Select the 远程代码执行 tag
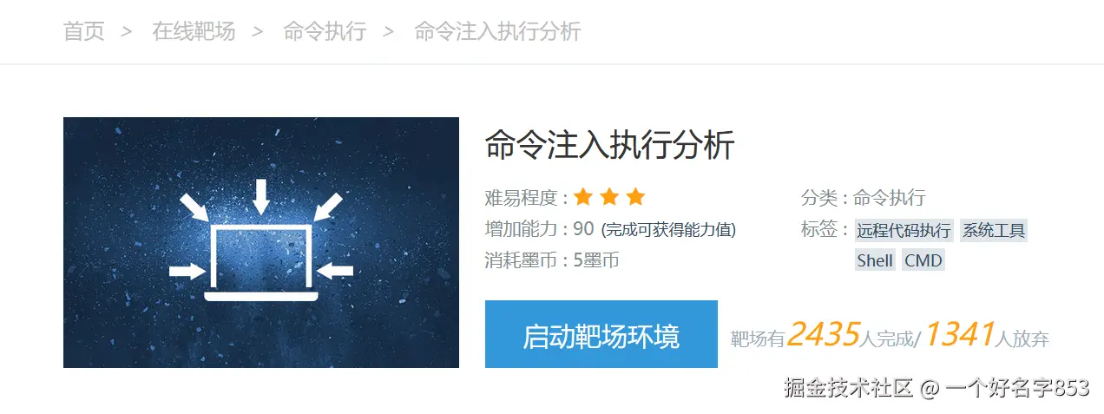 tap(904, 230)
